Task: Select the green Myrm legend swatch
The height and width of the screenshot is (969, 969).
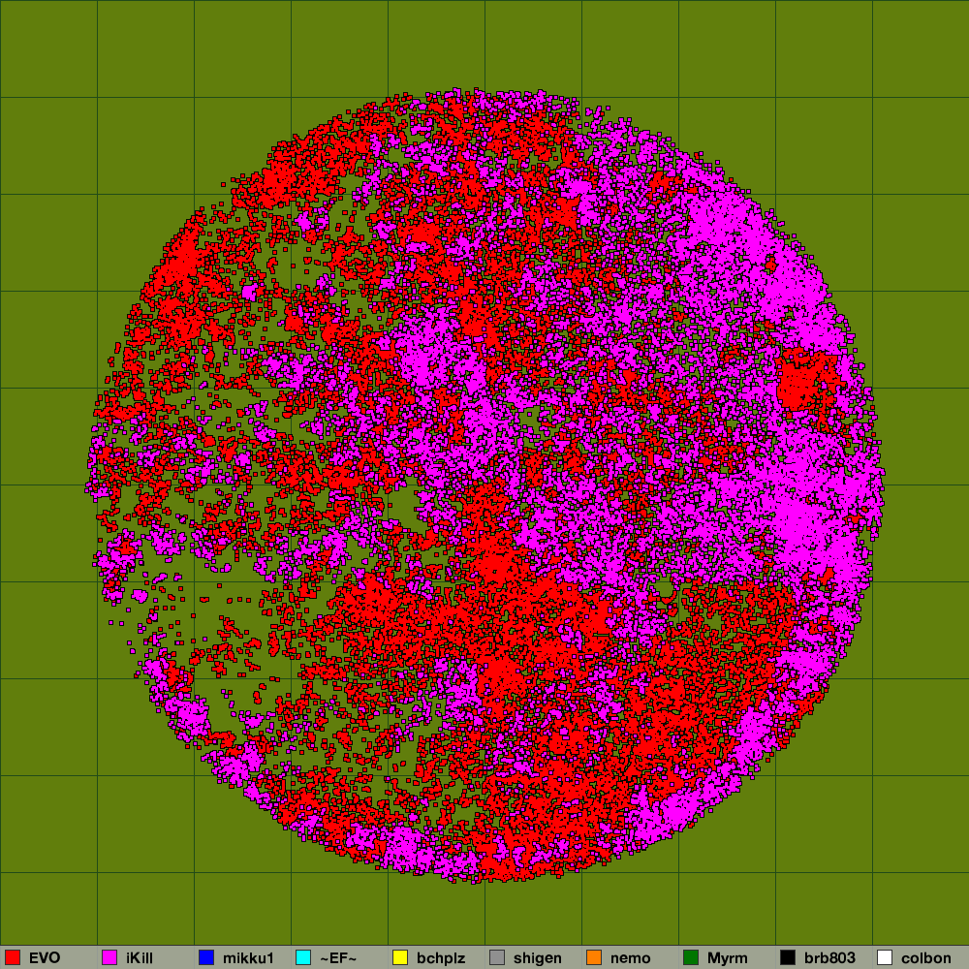Action: (x=691, y=957)
